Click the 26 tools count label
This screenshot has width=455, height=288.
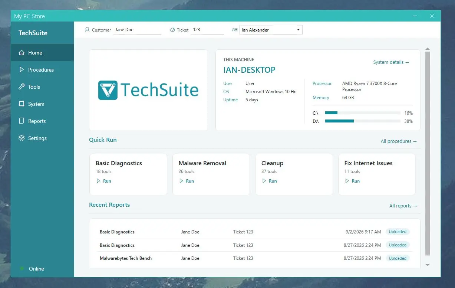click(x=186, y=171)
